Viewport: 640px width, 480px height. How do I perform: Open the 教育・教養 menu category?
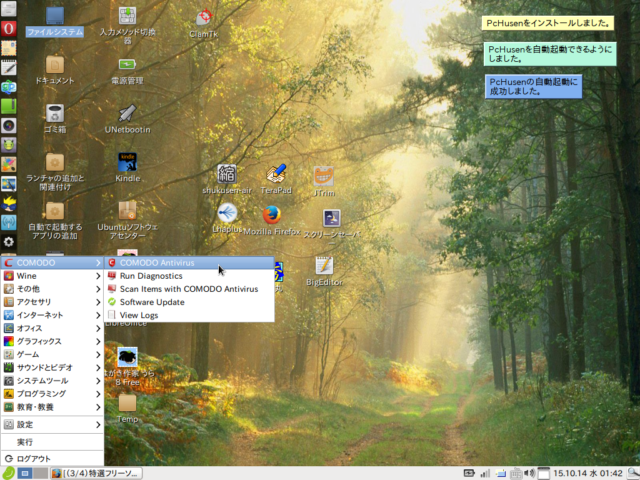[52, 407]
